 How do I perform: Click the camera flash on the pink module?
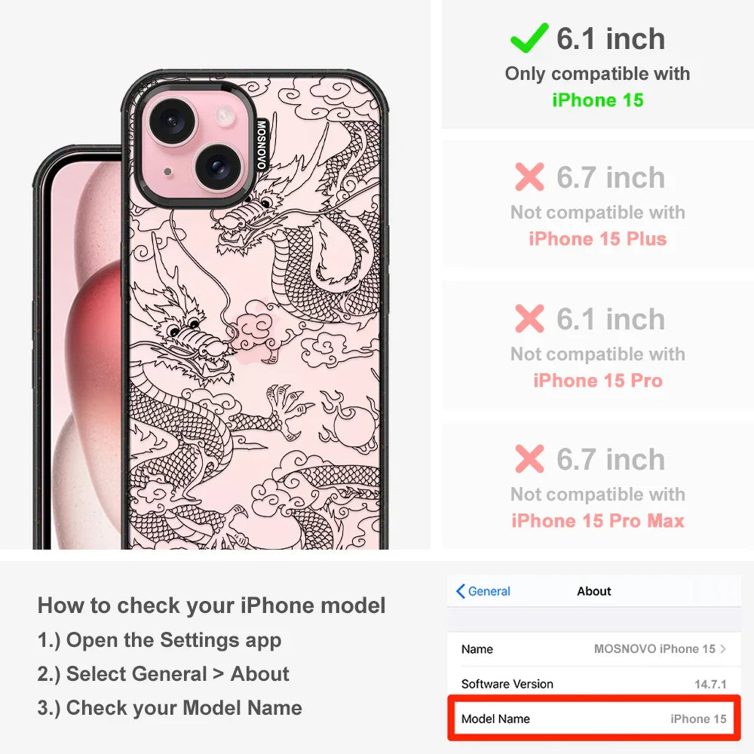coord(224,116)
